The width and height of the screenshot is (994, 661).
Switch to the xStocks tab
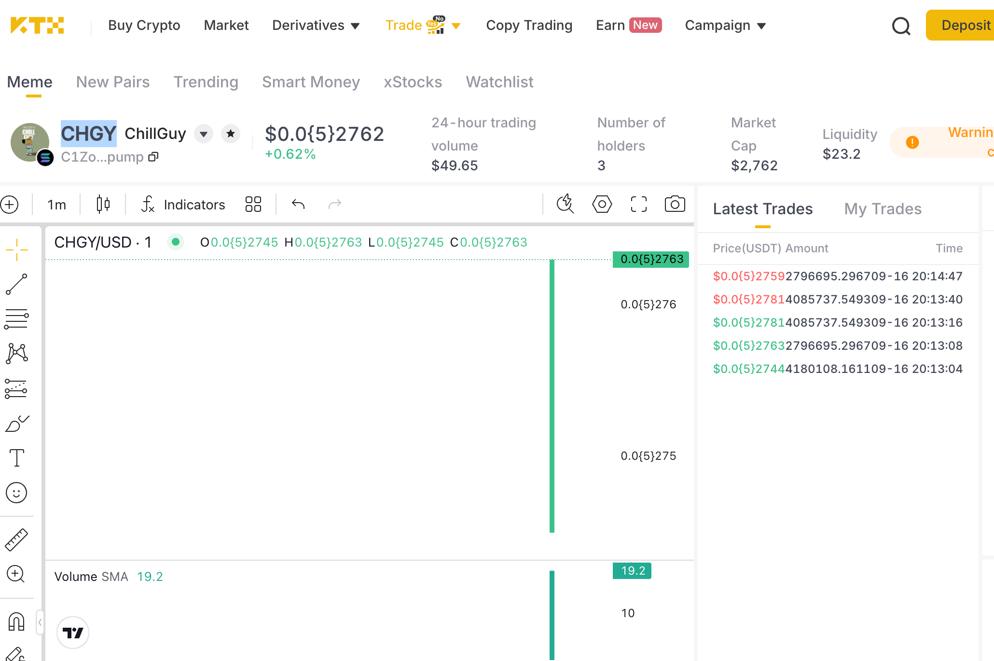tap(413, 82)
